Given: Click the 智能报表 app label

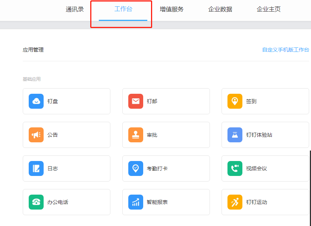Looking at the screenshot, I should point(157,202).
